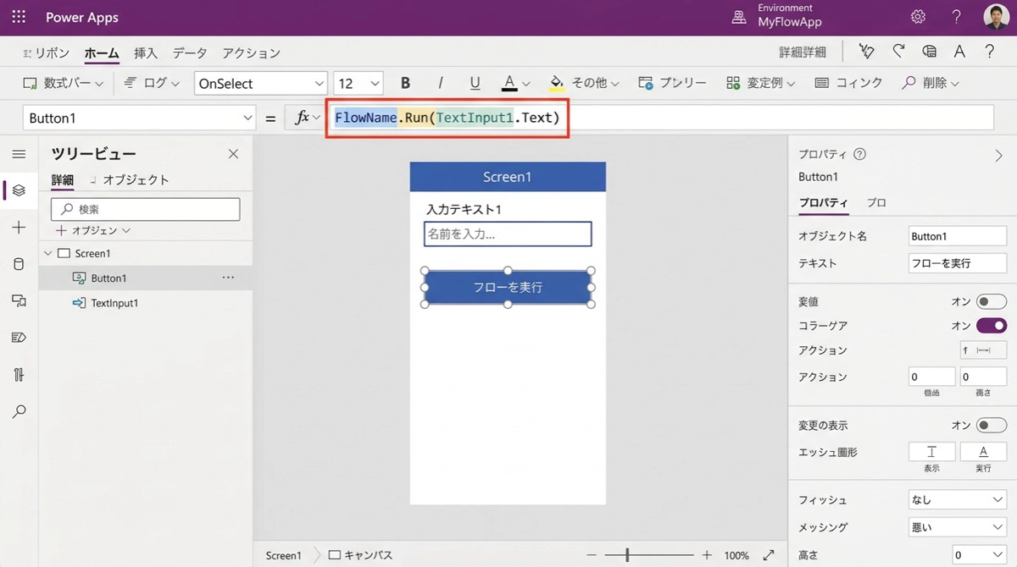
Task: Click the Tree view layers icon in sidebar
Action: (19, 190)
